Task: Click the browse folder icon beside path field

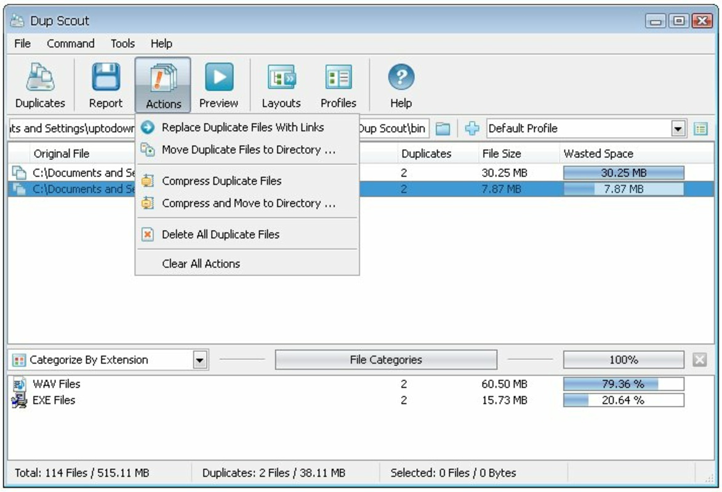Action: pos(443,129)
